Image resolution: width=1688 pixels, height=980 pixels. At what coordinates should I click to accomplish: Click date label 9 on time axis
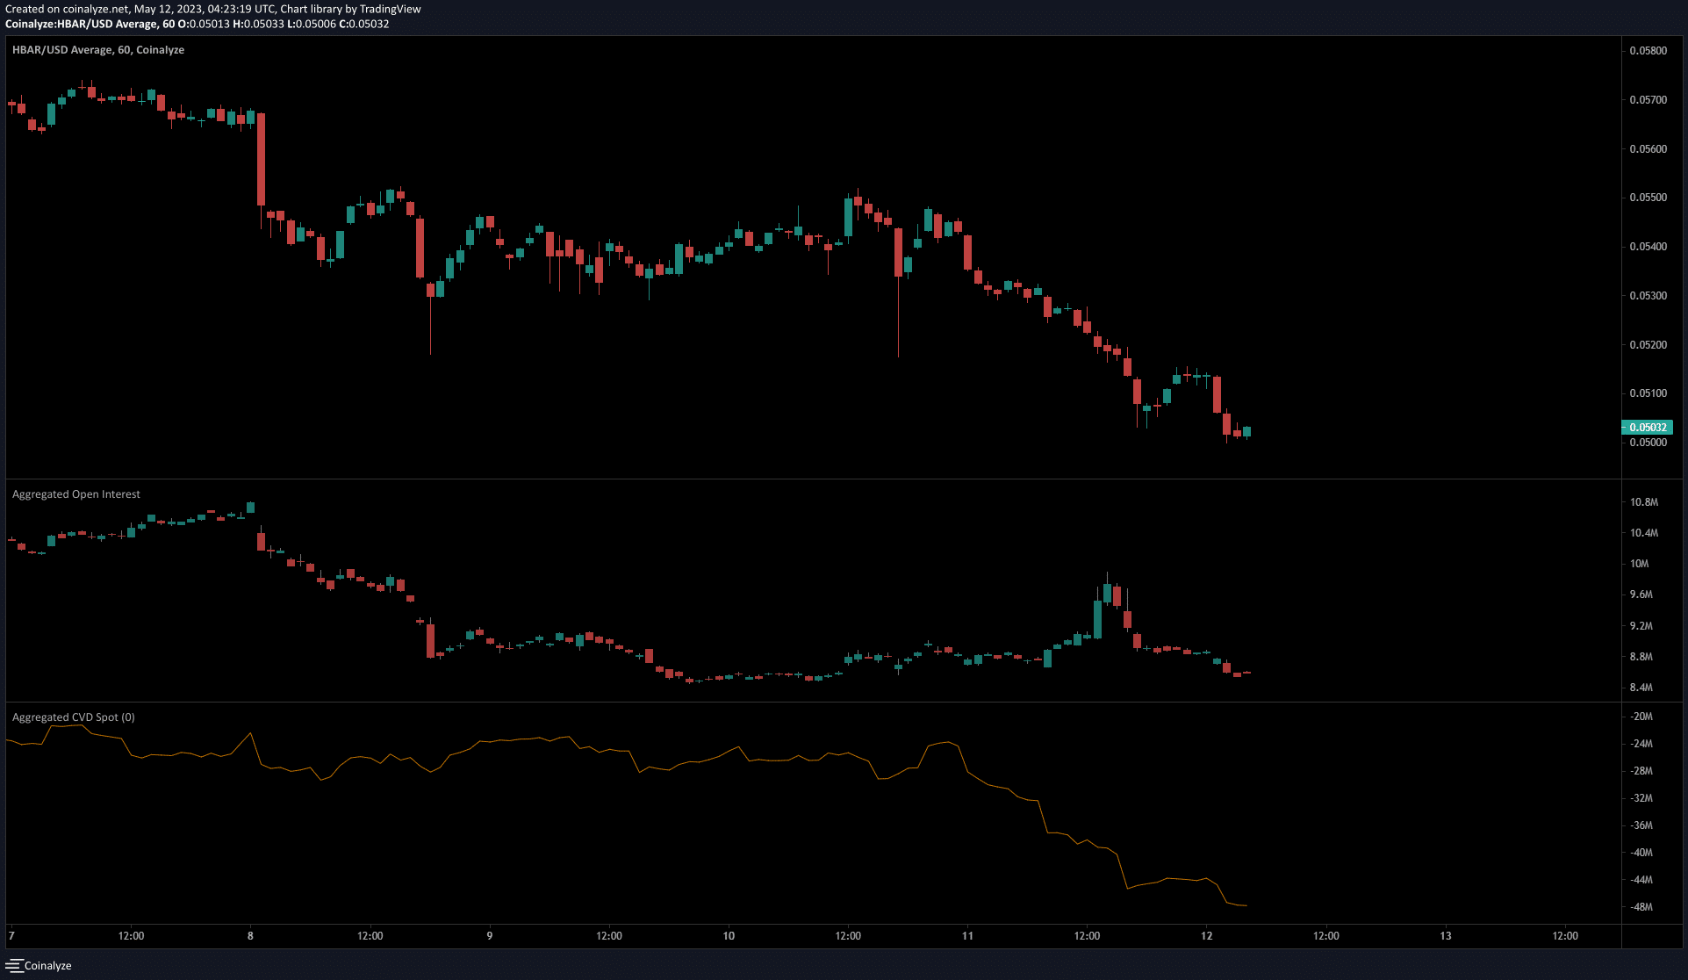pos(490,936)
